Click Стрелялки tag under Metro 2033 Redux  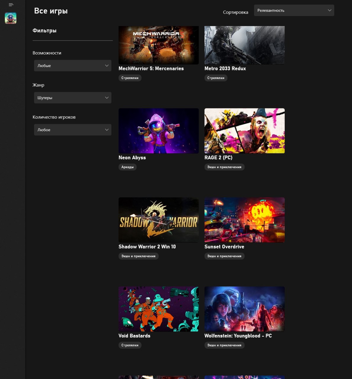click(216, 78)
